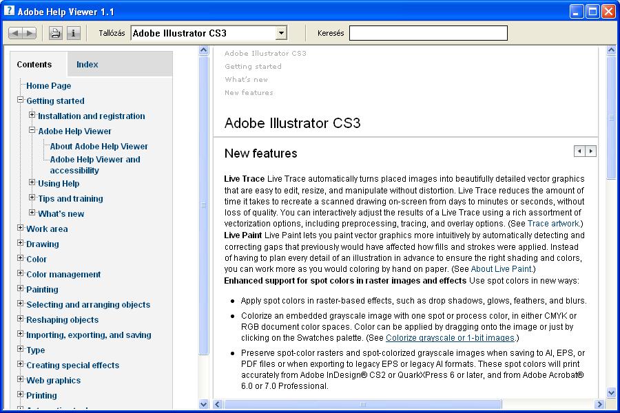Open the Adobe Illustrator CS3 browse dropdown
The image size is (620, 413).
[281, 33]
